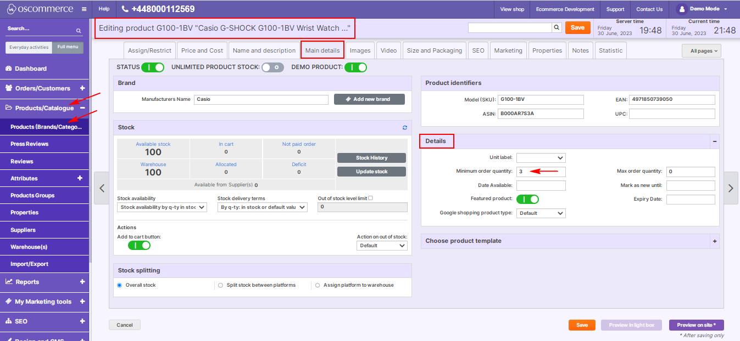The image size is (740, 341).
Task: Switch to Assign/Restrict tab
Action: [x=150, y=50]
